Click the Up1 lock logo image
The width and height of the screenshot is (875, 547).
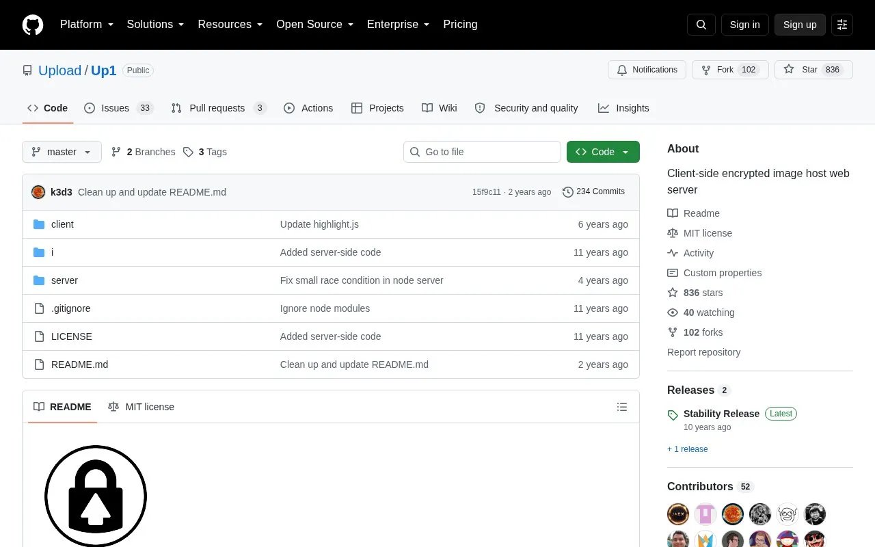[96, 496]
